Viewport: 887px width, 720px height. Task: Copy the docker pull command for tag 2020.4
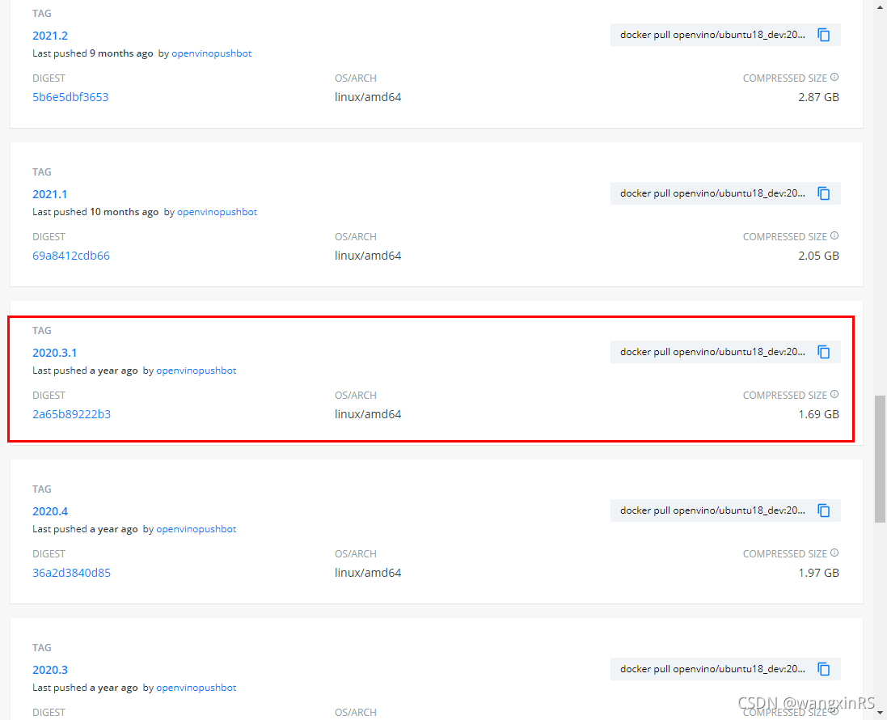[x=823, y=510]
